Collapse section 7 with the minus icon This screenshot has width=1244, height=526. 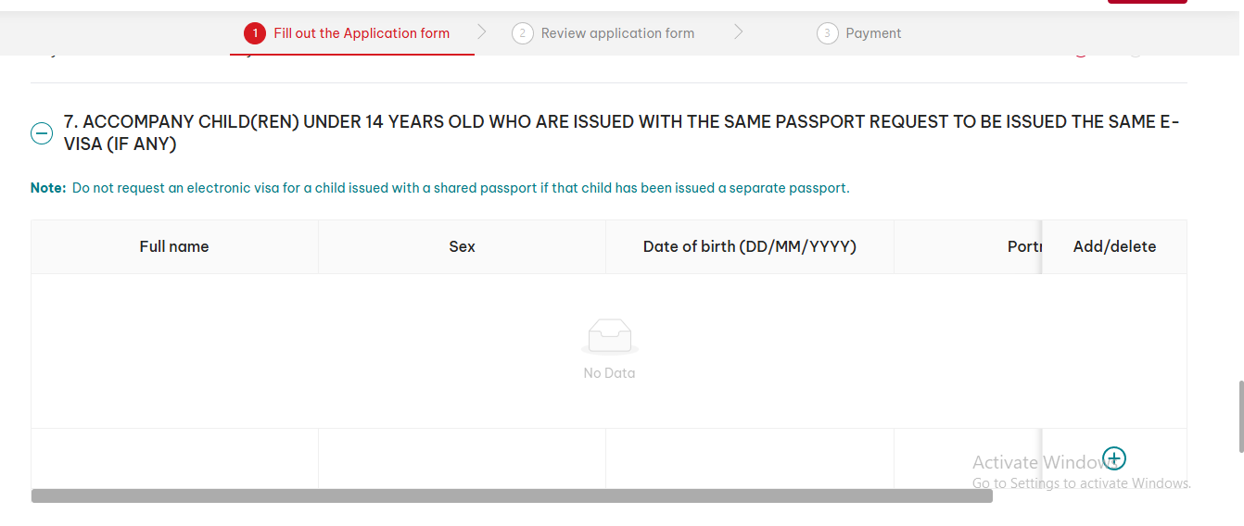click(x=42, y=133)
